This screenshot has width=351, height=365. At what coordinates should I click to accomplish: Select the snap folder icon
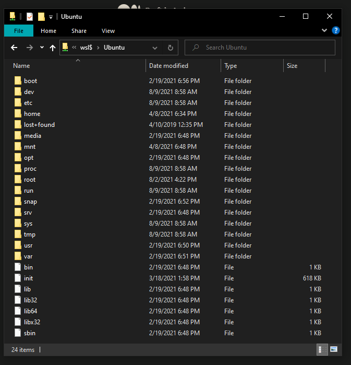(x=18, y=201)
